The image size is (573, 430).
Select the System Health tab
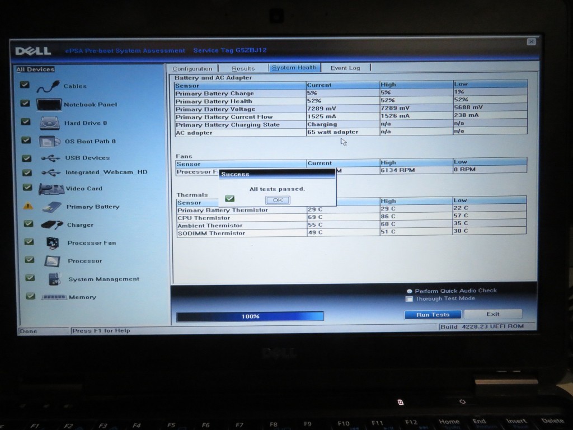(294, 68)
